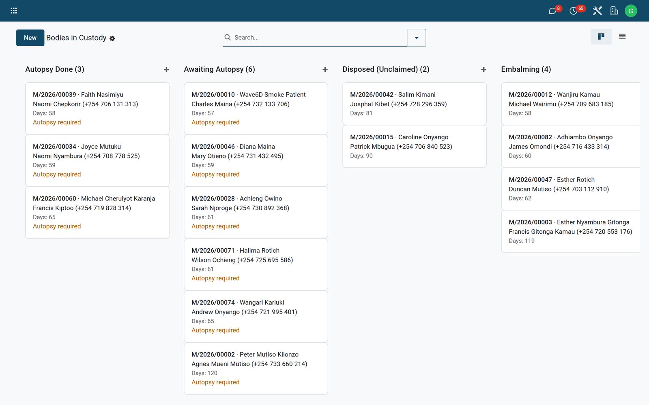Switch to list view
The width and height of the screenshot is (649, 405).
(x=622, y=37)
